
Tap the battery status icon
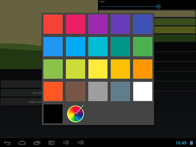pyautogui.click(x=191, y=143)
